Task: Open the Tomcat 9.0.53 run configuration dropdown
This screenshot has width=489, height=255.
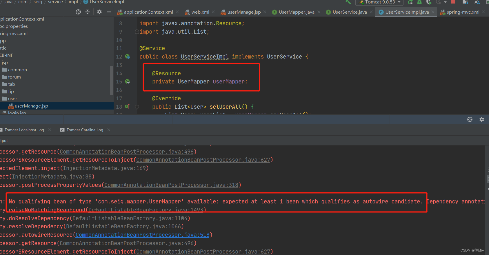Action: (380, 2)
